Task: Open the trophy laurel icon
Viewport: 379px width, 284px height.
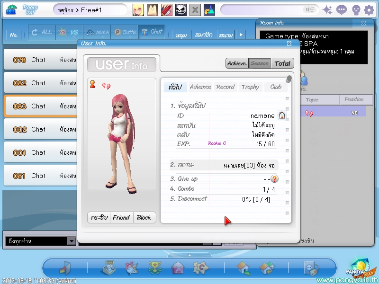Action: coord(155,268)
